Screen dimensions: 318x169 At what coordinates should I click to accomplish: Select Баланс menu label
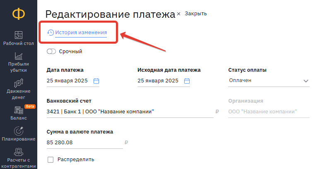[x=19, y=118]
